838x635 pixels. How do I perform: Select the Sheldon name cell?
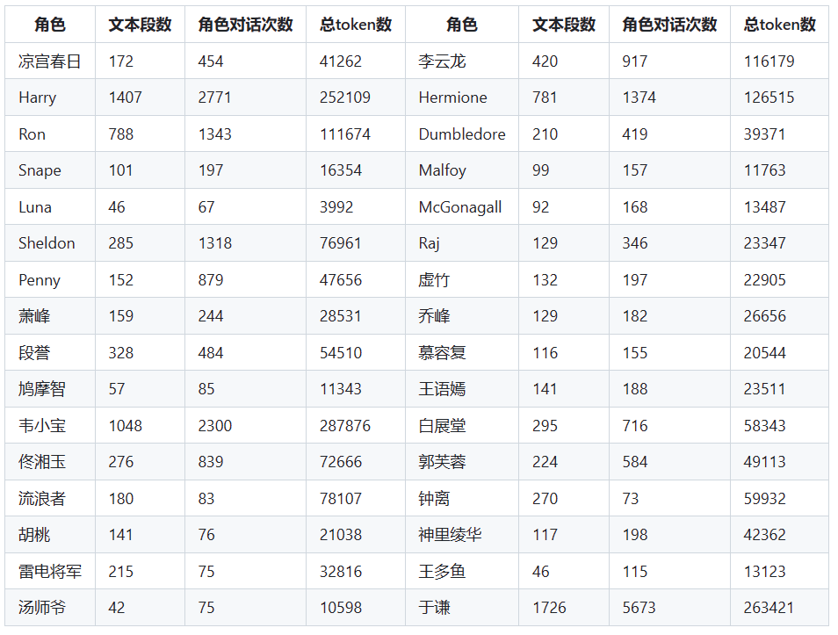coord(50,243)
